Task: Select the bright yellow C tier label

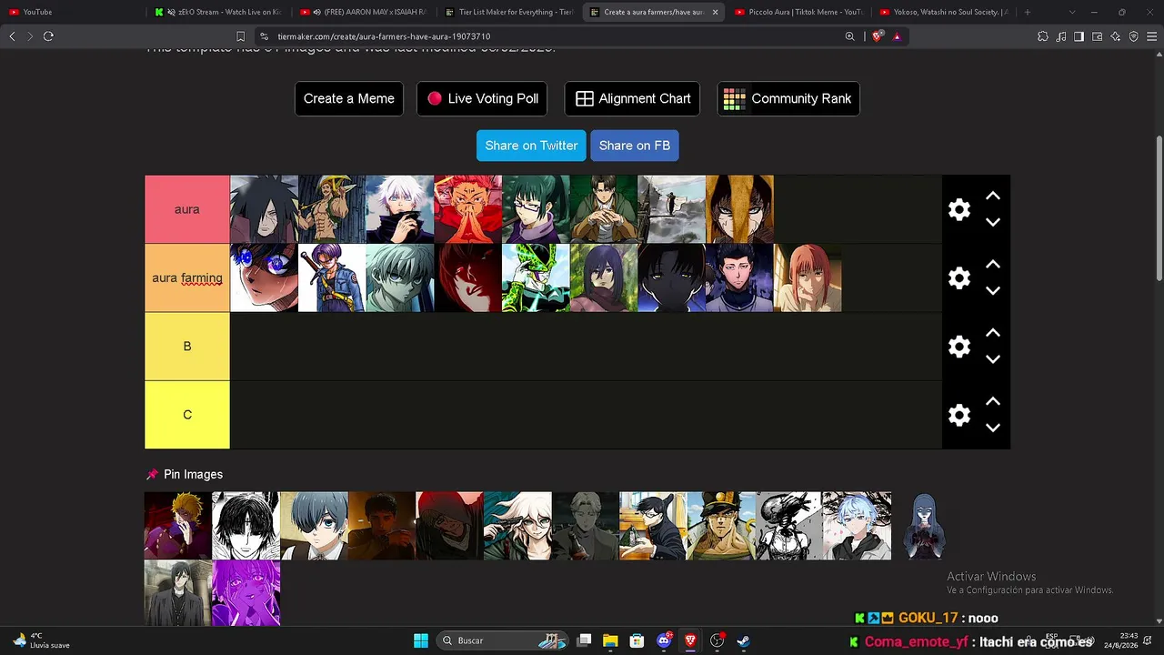Action: coord(187,414)
